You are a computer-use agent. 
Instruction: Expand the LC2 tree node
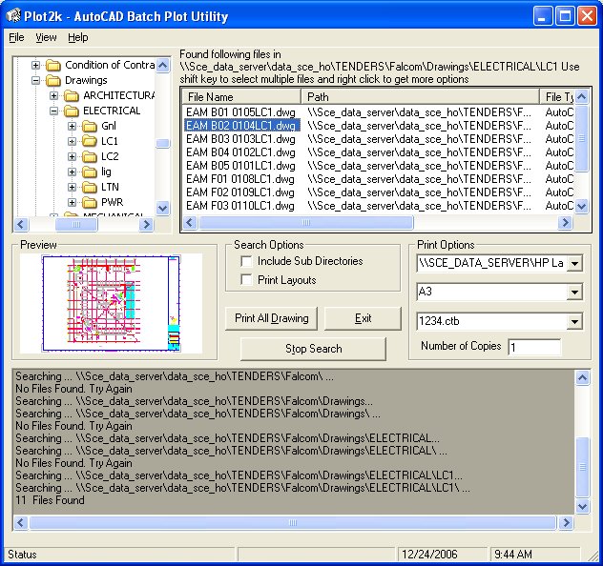(x=72, y=156)
